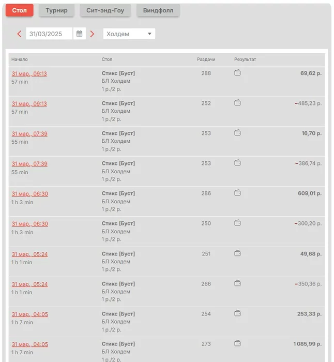Image resolution: width=334 pixels, height=362 pixels.
Task: Click hand history icon for −350,36 р. session
Action: [237, 284]
